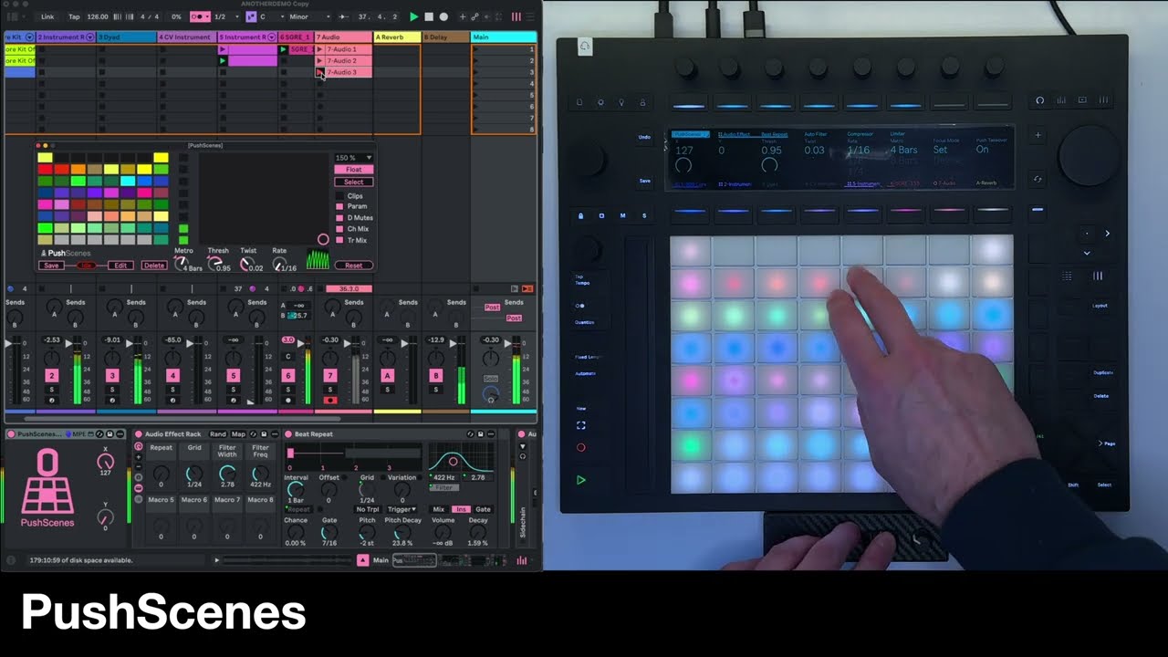Click the transport Record circle button
Viewport: 1168px width, 657px height.
pyautogui.click(x=444, y=16)
